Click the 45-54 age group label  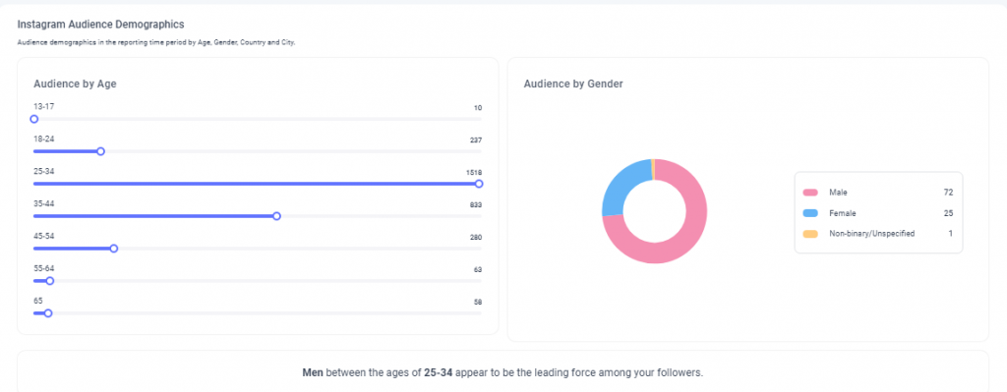[43, 236]
